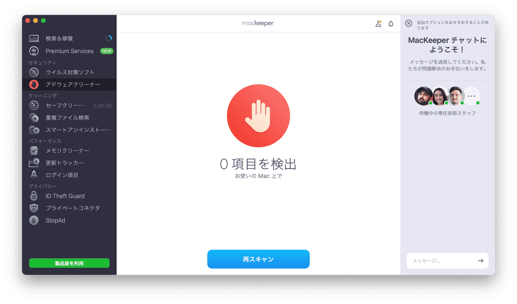Screen dimensions: 517x304
Task: Click the 重複ファイル検索 icon
Action: tap(34, 117)
